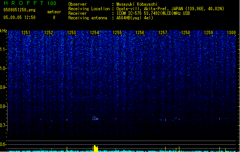Select the Ogata-vill. Akita-Pref. JAPAN location text
Screen dimensions: 240x152
[170, 9]
